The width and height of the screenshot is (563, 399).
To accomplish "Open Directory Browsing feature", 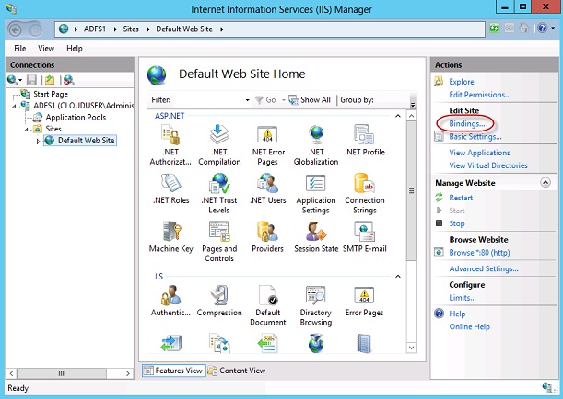I will (x=316, y=305).
